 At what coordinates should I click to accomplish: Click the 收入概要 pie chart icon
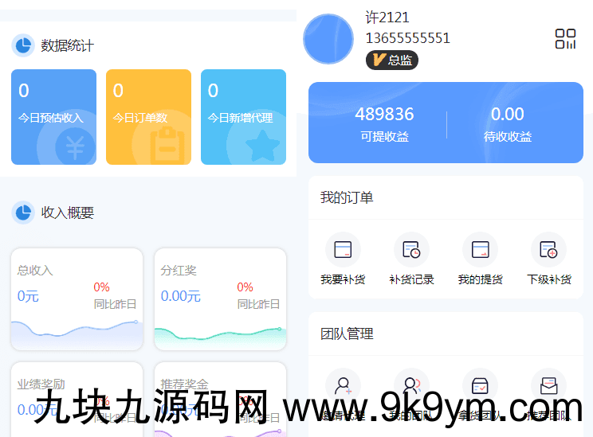point(23,213)
